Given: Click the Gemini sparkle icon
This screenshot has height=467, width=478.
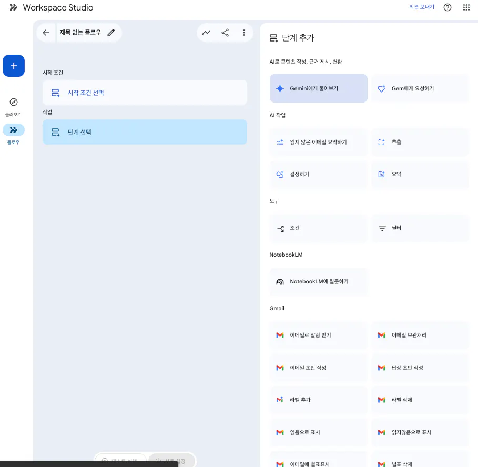Looking at the screenshot, I should pyautogui.click(x=280, y=89).
